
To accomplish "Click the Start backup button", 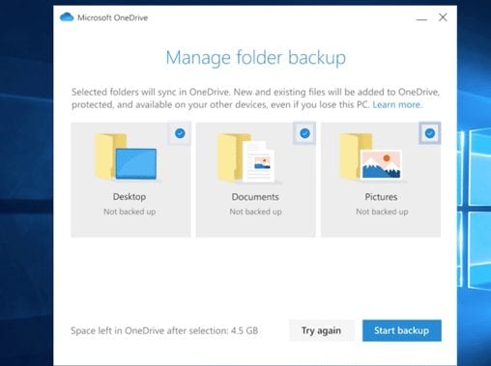I will point(402,330).
